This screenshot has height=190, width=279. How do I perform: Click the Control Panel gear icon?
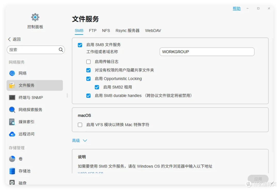(x=35, y=17)
